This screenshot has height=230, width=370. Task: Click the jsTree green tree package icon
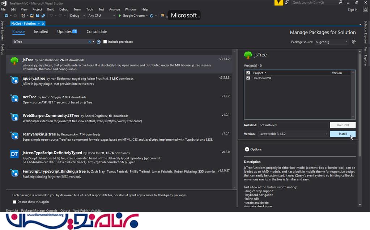14,61
